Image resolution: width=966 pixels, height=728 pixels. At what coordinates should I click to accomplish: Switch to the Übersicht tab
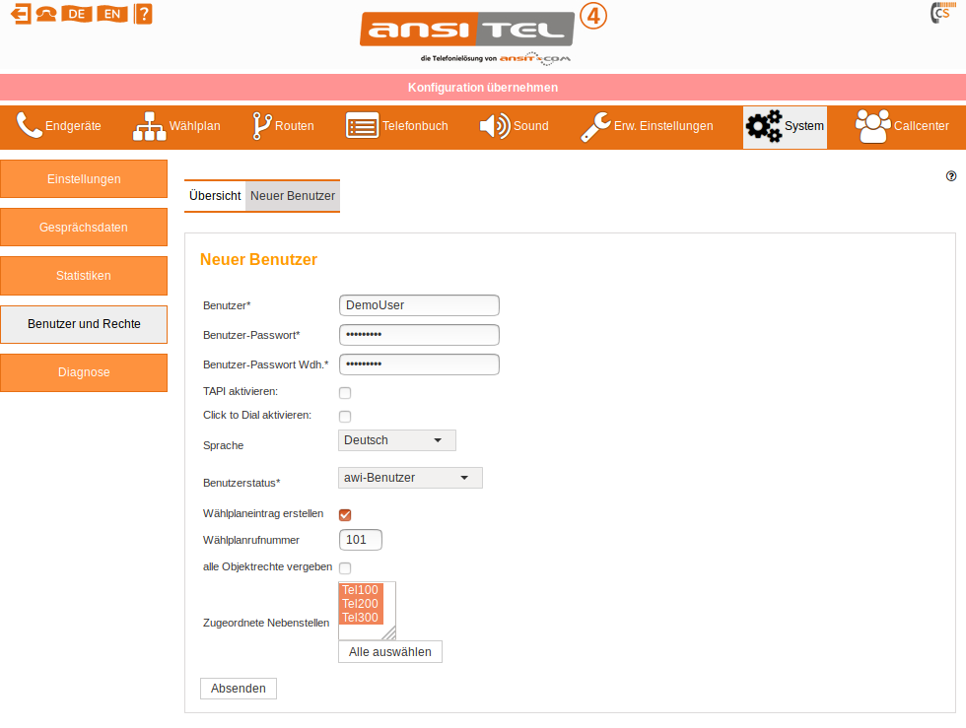point(215,196)
